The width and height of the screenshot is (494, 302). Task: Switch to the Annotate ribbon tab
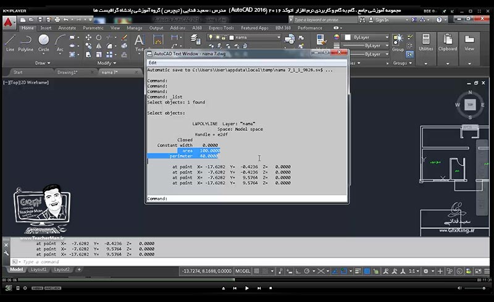click(x=67, y=28)
